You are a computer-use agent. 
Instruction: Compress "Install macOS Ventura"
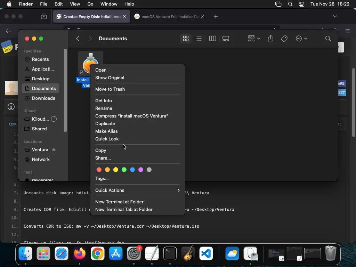pyautogui.click(x=138, y=116)
